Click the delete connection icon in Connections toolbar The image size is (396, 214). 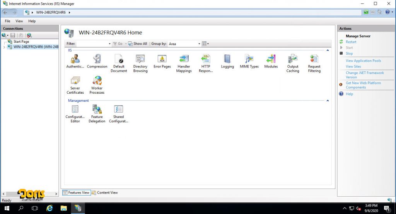click(29, 35)
